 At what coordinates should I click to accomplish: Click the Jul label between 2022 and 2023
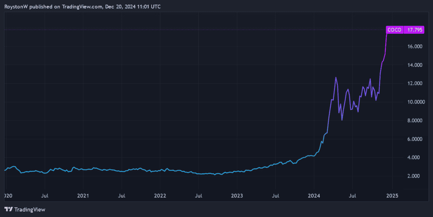[198, 196]
